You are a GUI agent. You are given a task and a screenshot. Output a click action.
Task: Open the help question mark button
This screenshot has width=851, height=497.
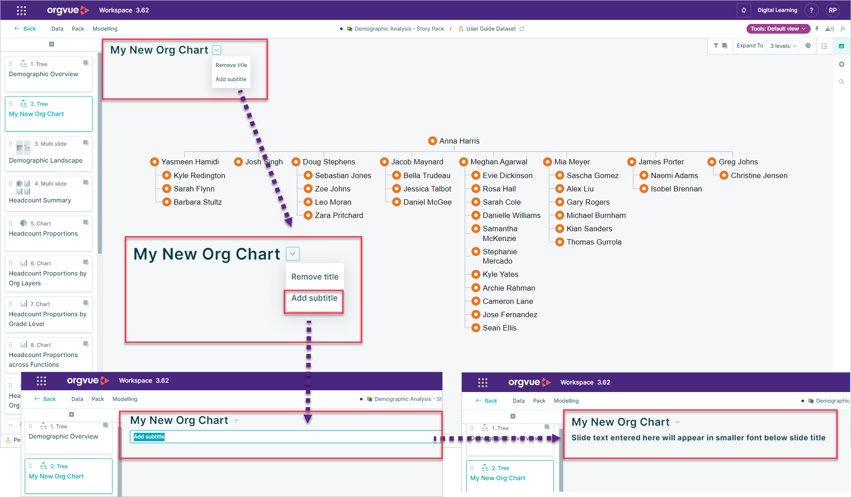click(x=811, y=10)
